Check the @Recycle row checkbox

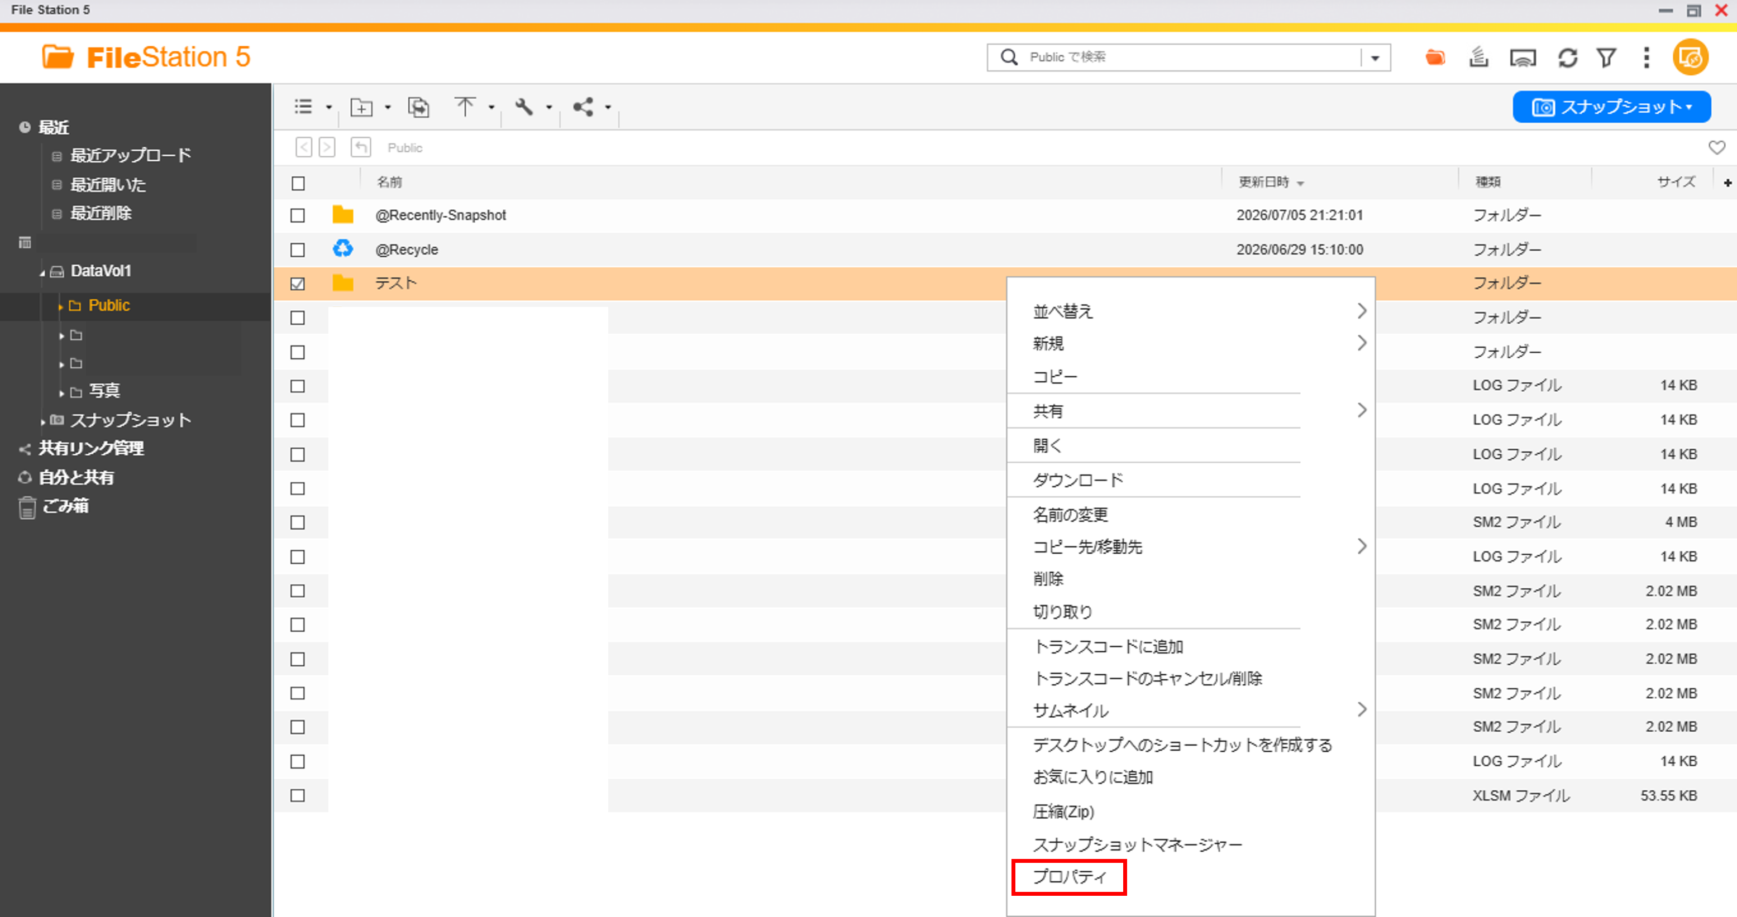click(297, 250)
